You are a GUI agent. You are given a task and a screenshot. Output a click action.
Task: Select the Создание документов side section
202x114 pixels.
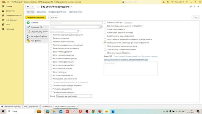[x=37, y=32]
